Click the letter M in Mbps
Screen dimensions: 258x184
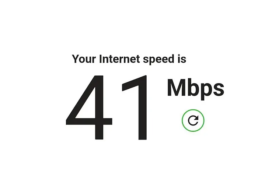pyautogui.click(x=177, y=88)
